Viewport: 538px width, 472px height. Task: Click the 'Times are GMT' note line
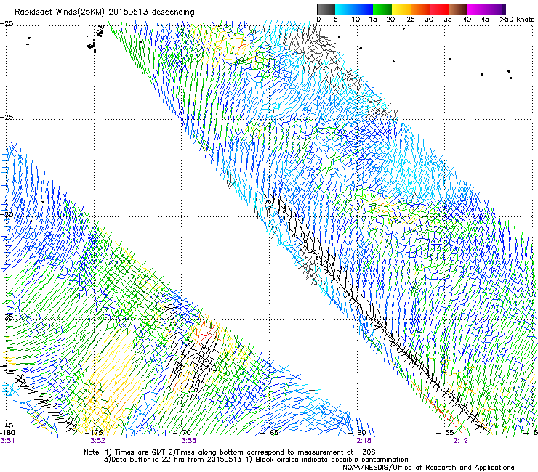(x=230, y=452)
